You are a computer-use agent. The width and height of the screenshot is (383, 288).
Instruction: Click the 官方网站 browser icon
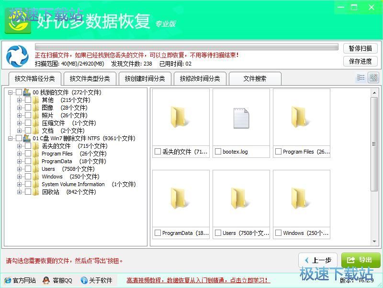point(8,280)
